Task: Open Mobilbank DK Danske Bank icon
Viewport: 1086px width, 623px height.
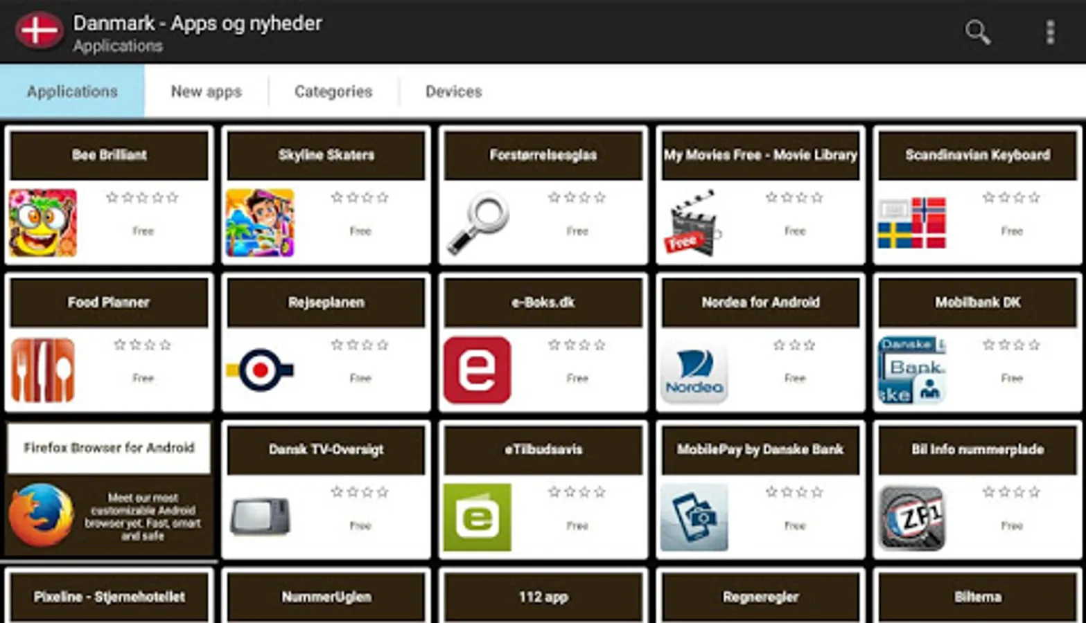Action: pyautogui.click(x=911, y=370)
